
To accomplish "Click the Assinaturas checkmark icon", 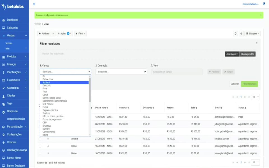I will pos(3,88).
